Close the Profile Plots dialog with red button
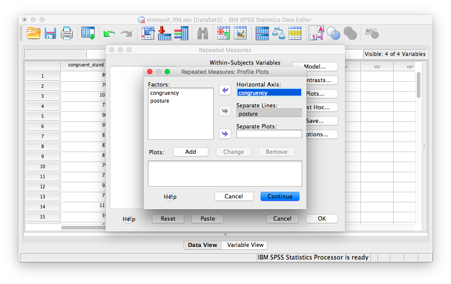The image size is (451, 284). [150, 72]
